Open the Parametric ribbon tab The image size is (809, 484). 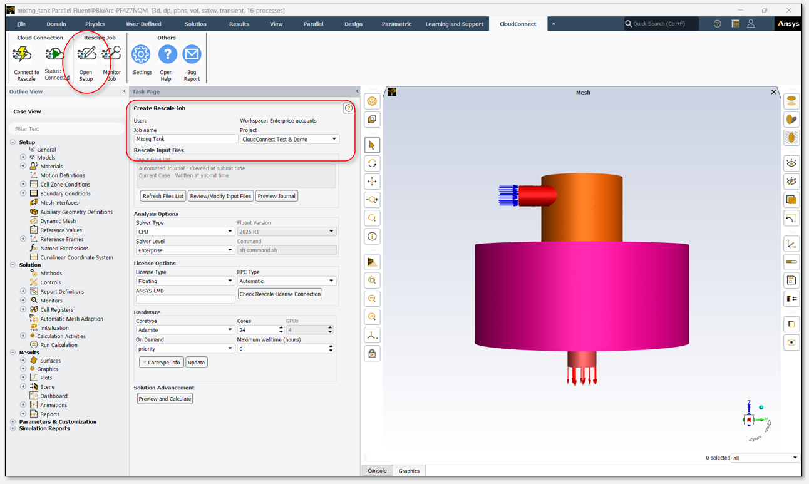pos(397,24)
